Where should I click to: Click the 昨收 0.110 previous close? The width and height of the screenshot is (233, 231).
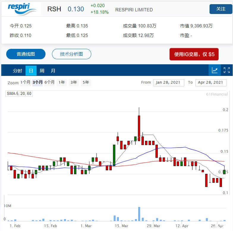click(21, 35)
